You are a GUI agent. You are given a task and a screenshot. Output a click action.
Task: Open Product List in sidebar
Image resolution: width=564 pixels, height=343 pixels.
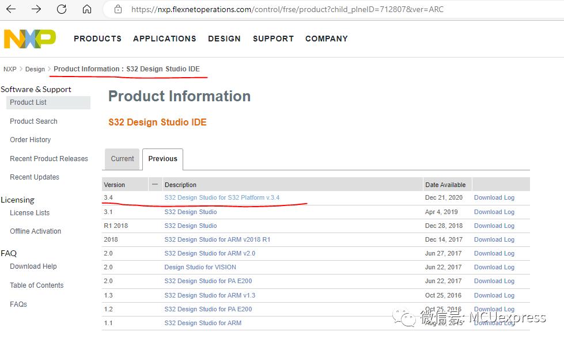coord(48,102)
